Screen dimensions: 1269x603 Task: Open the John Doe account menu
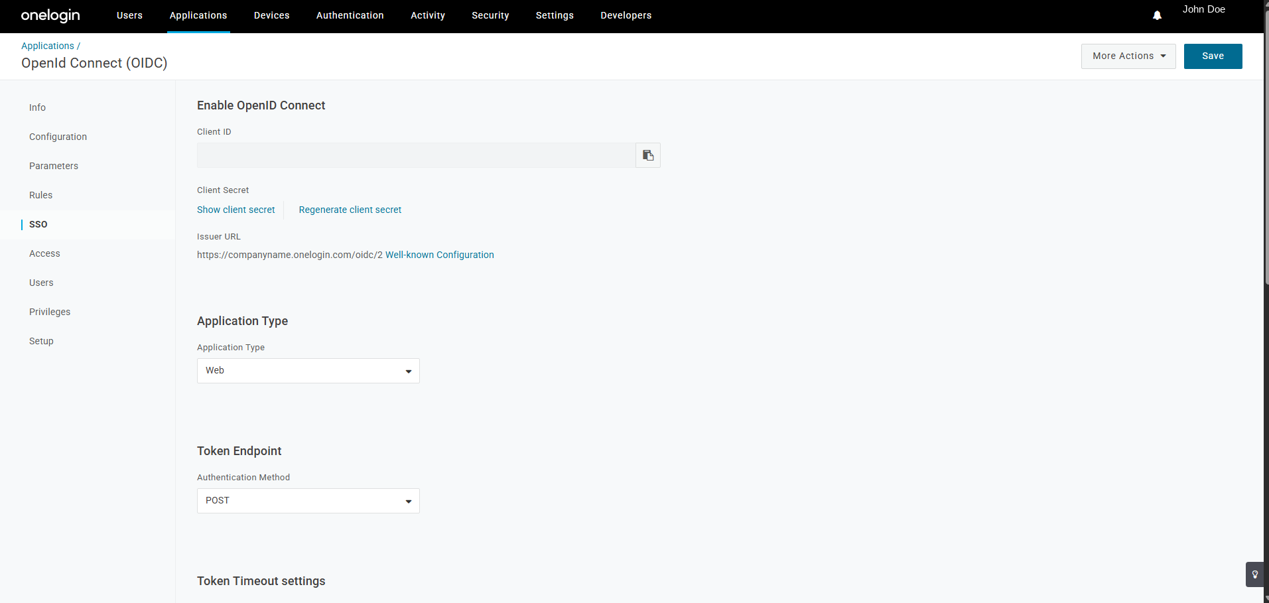click(1203, 9)
